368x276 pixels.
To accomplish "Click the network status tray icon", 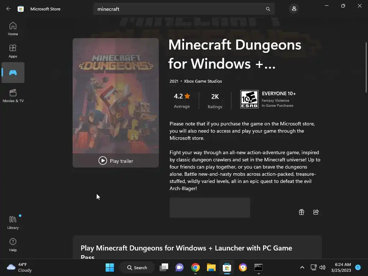I will (x=313, y=267).
